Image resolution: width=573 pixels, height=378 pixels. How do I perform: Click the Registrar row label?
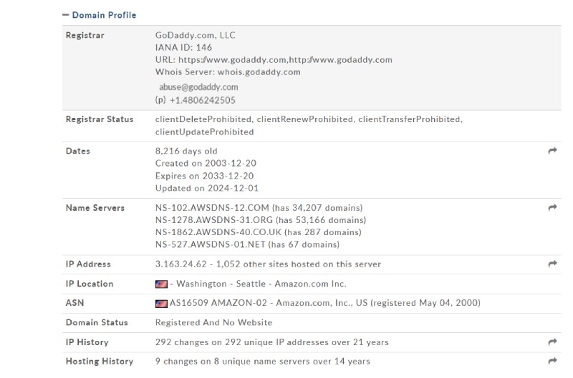85,35
